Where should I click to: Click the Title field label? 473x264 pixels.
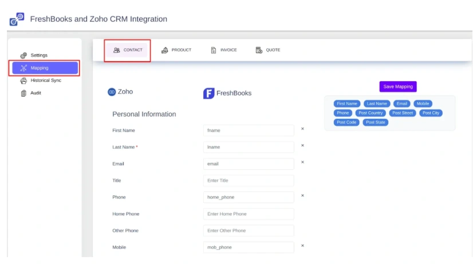pyautogui.click(x=116, y=181)
